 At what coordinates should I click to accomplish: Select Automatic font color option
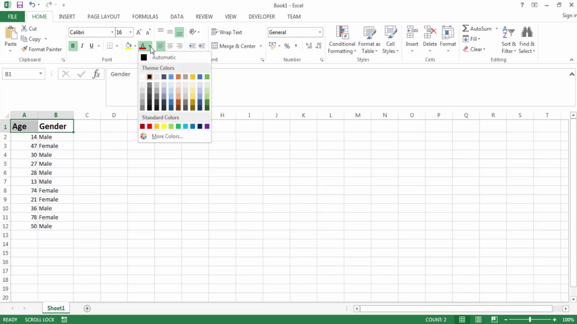tap(164, 58)
